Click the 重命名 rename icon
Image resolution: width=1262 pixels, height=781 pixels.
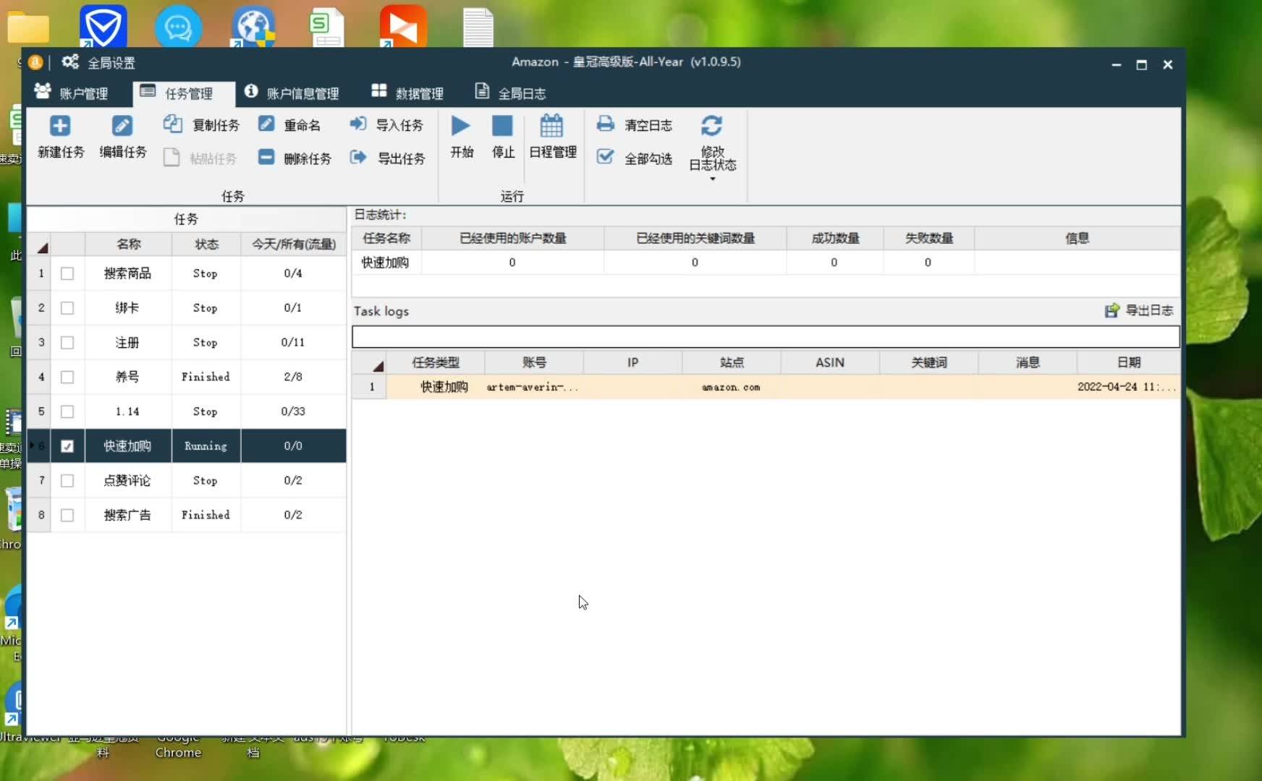(x=266, y=124)
